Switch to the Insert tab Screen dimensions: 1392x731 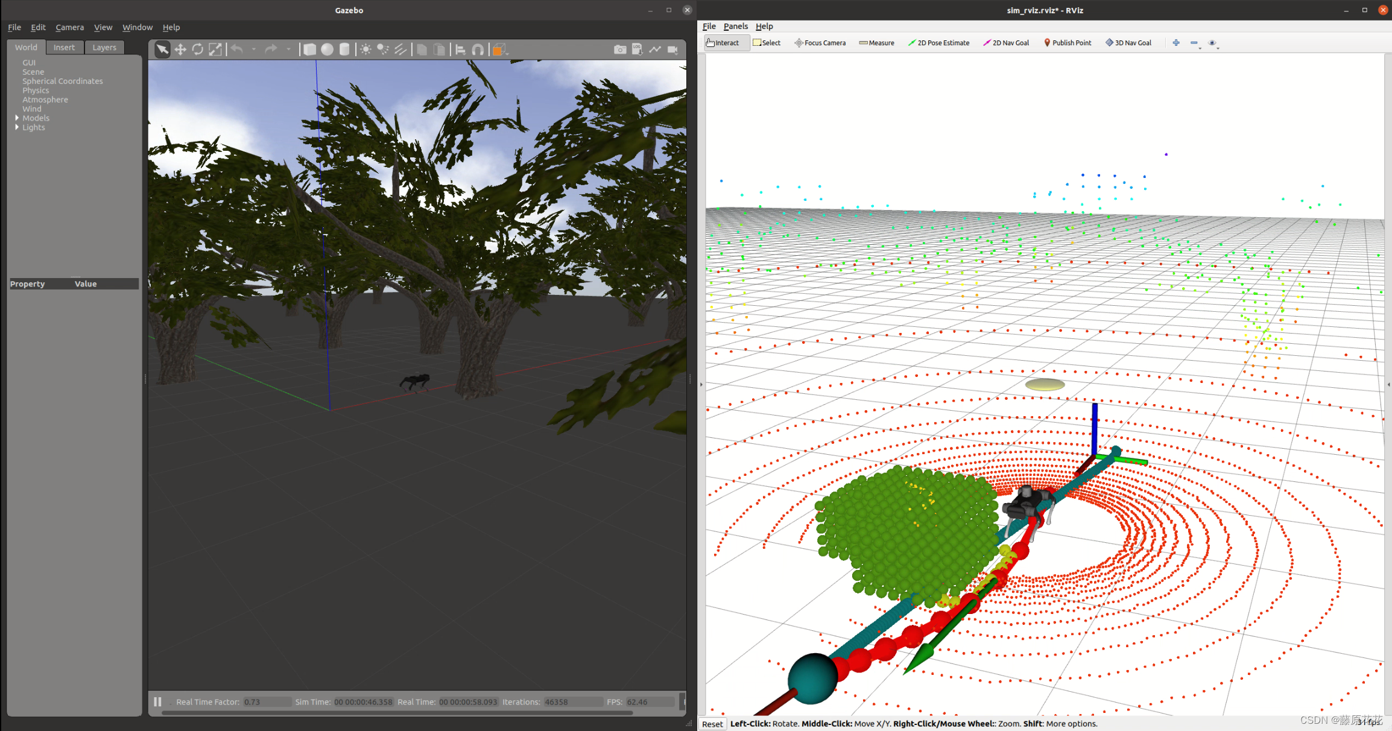pos(64,47)
